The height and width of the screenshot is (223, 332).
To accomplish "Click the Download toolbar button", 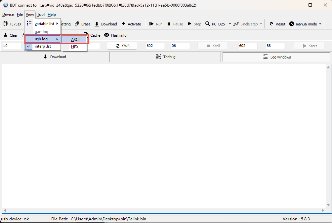I will pyautogui.click(x=106, y=24).
